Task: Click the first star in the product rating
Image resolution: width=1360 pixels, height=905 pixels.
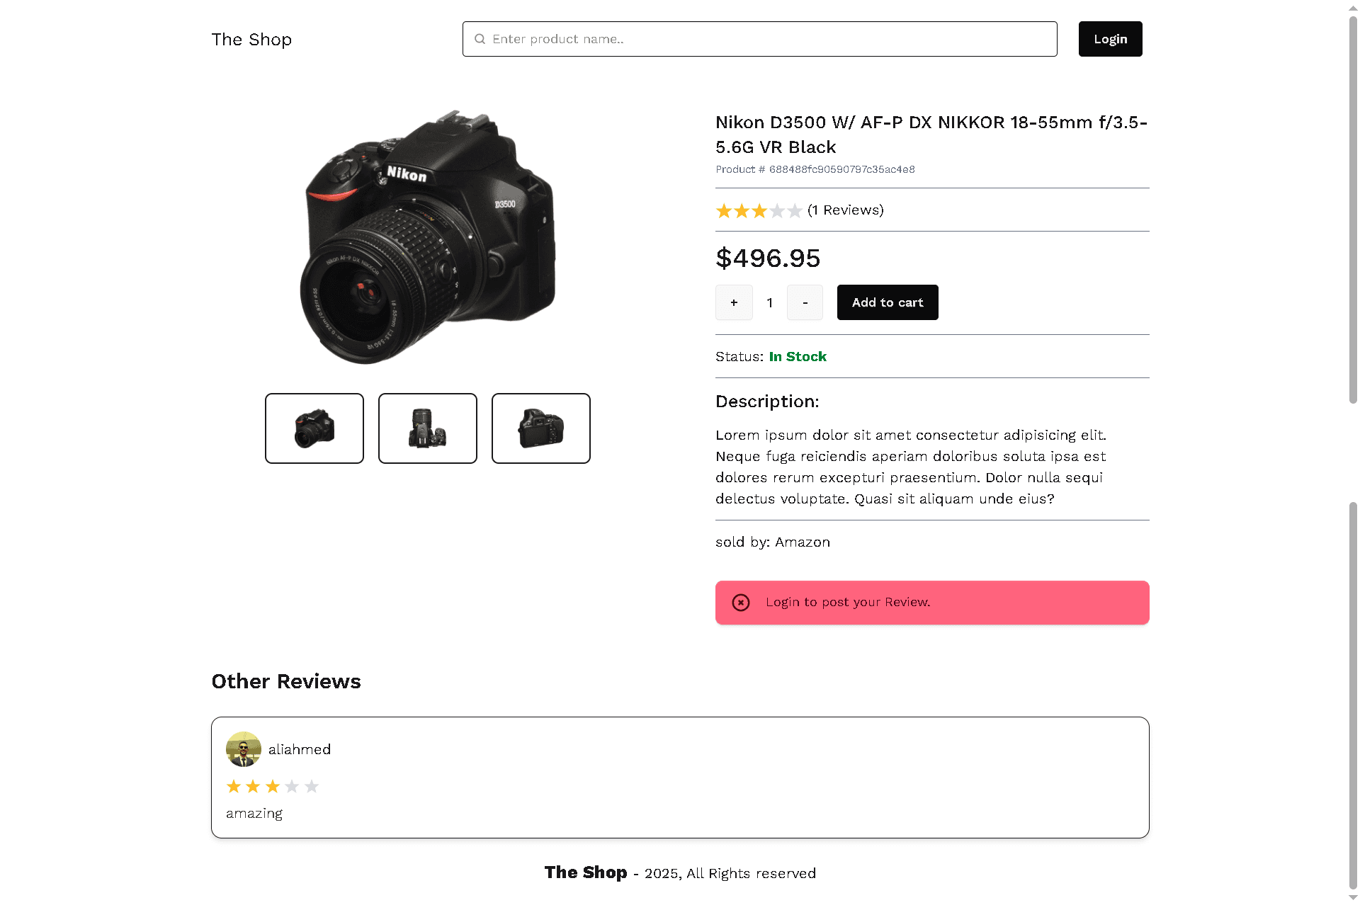Action: click(x=724, y=211)
